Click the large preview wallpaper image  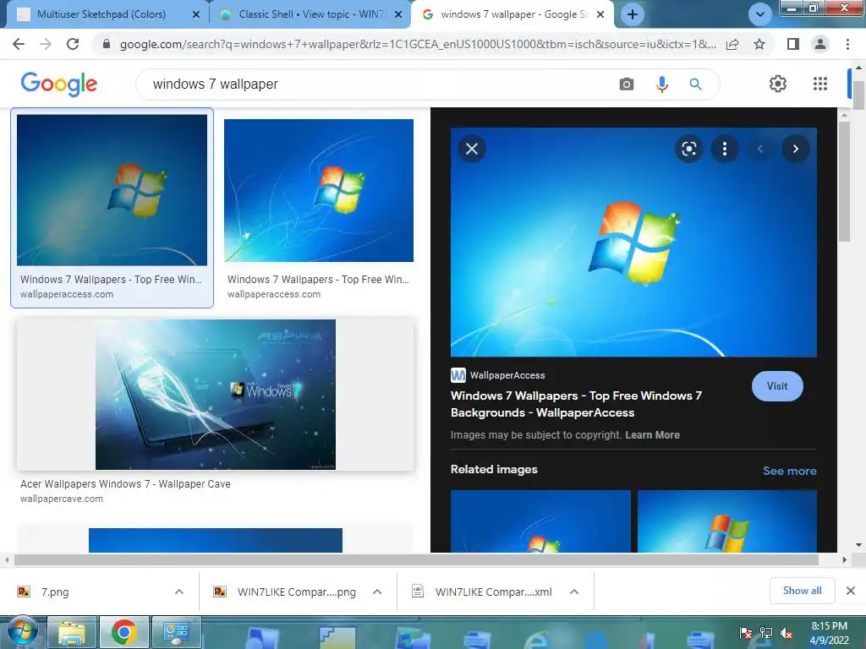pos(633,243)
